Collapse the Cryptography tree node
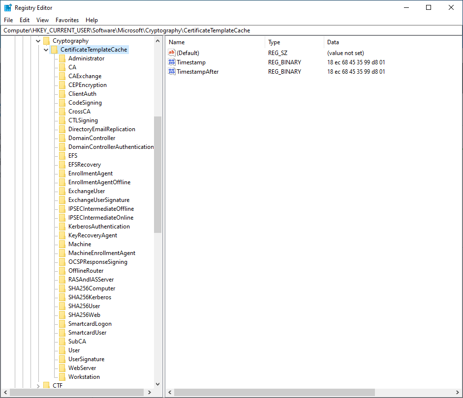 38,41
